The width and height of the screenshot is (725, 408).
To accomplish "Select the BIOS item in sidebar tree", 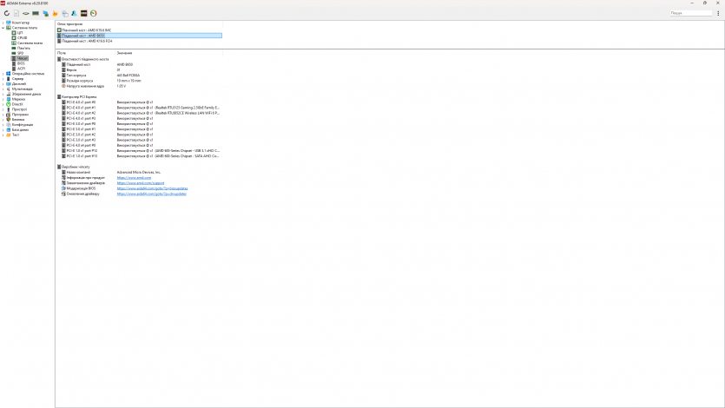I will click(x=21, y=63).
